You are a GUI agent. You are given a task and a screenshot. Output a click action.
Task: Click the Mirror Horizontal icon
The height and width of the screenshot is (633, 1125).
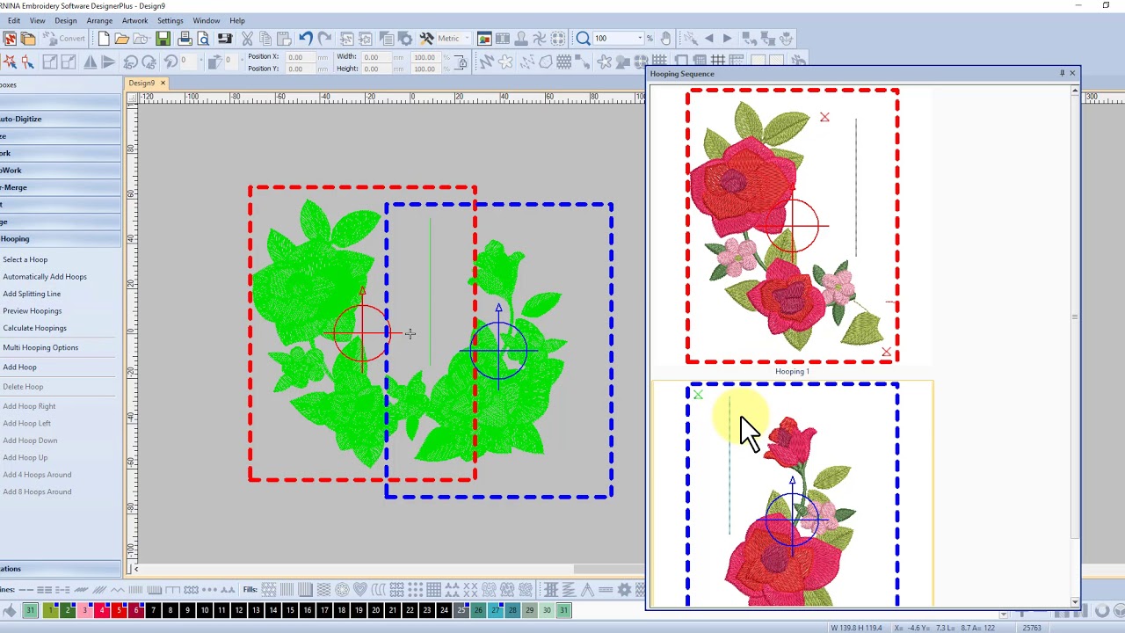point(91,62)
